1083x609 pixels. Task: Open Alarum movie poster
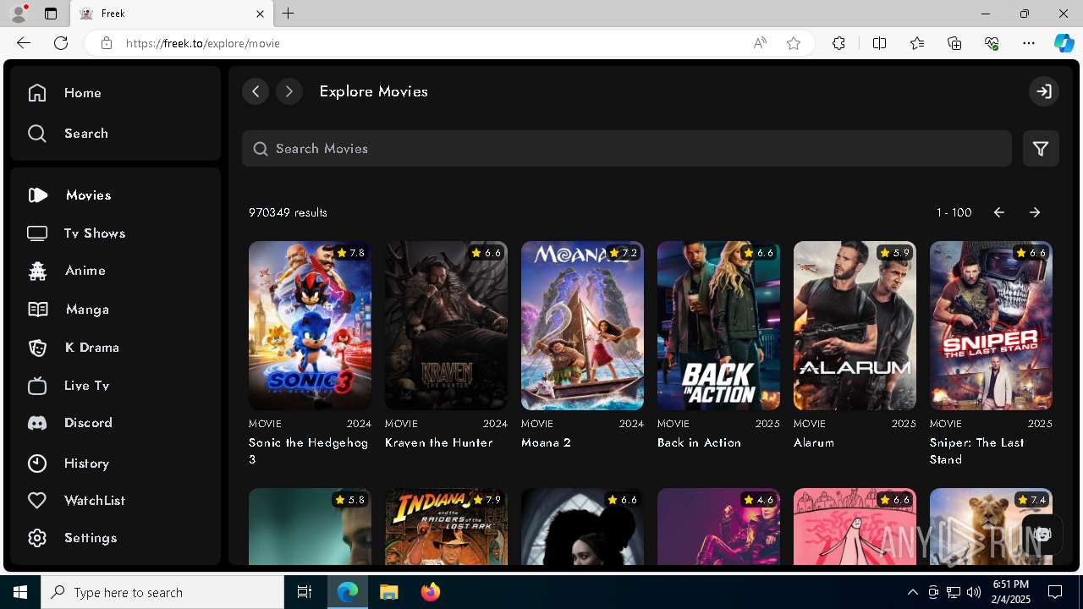tap(855, 326)
